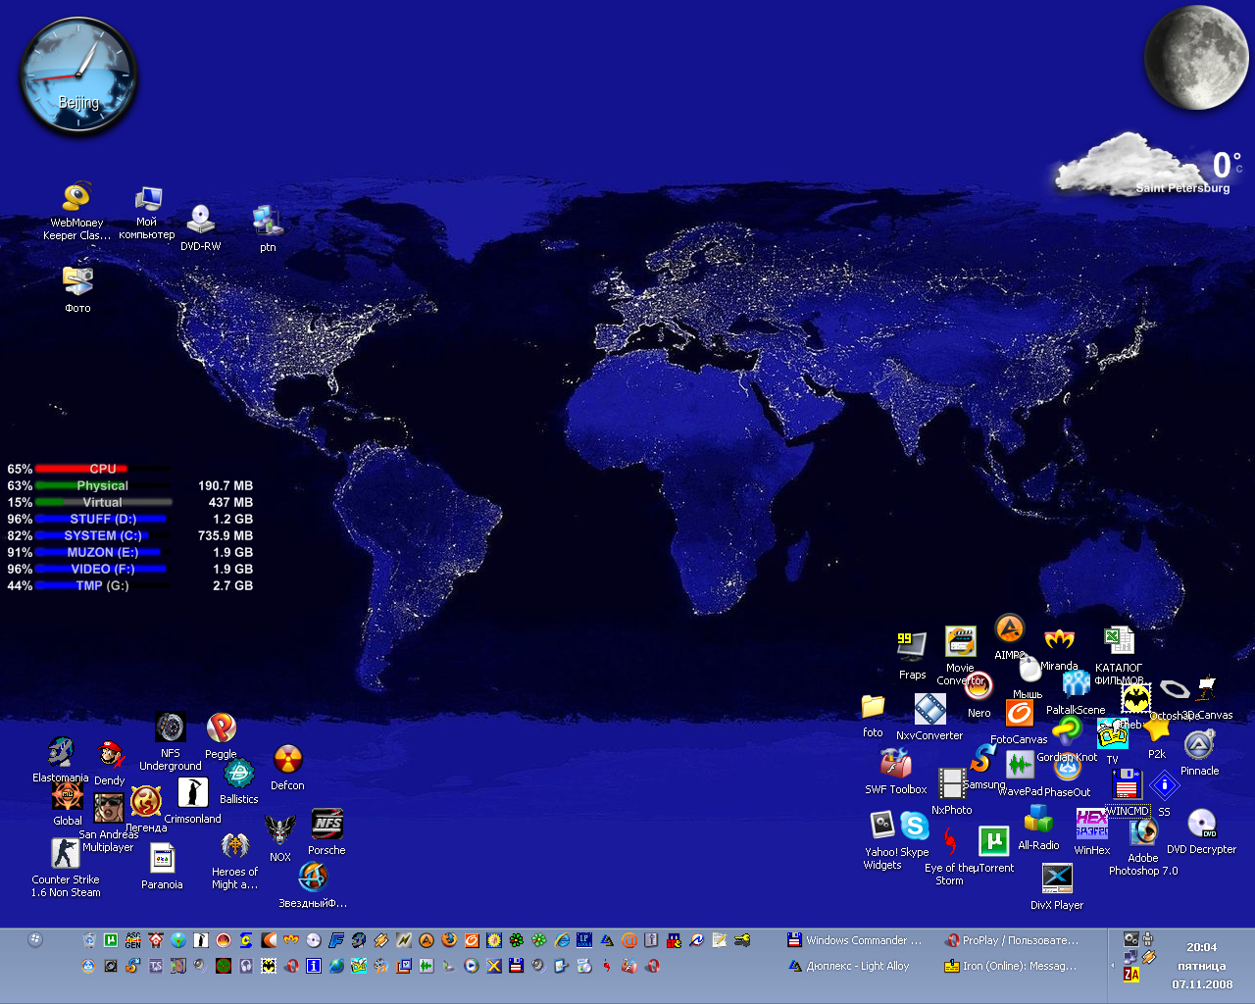Launch Movie Convertor from the desktop

click(x=960, y=642)
